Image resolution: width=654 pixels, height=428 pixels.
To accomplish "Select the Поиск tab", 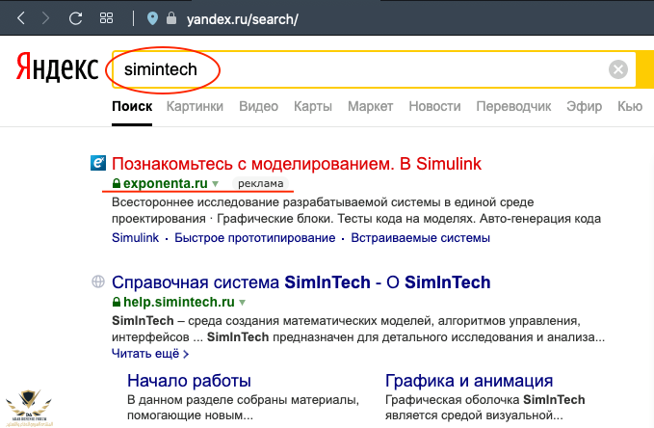I will (x=132, y=106).
